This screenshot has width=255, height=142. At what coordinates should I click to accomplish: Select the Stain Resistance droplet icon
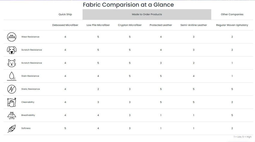point(11,76)
